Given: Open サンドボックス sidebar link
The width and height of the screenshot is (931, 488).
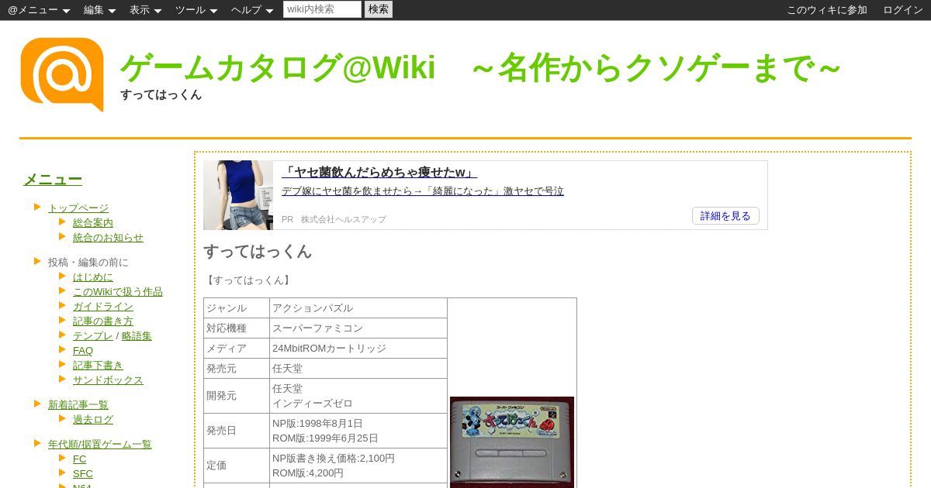Looking at the screenshot, I should click(x=108, y=380).
